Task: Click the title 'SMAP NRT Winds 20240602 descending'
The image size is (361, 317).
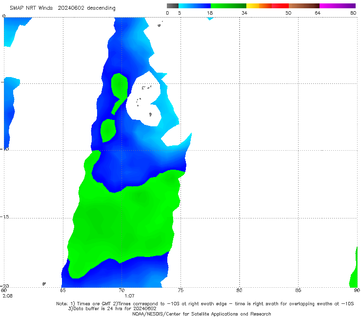Action: click(x=62, y=8)
